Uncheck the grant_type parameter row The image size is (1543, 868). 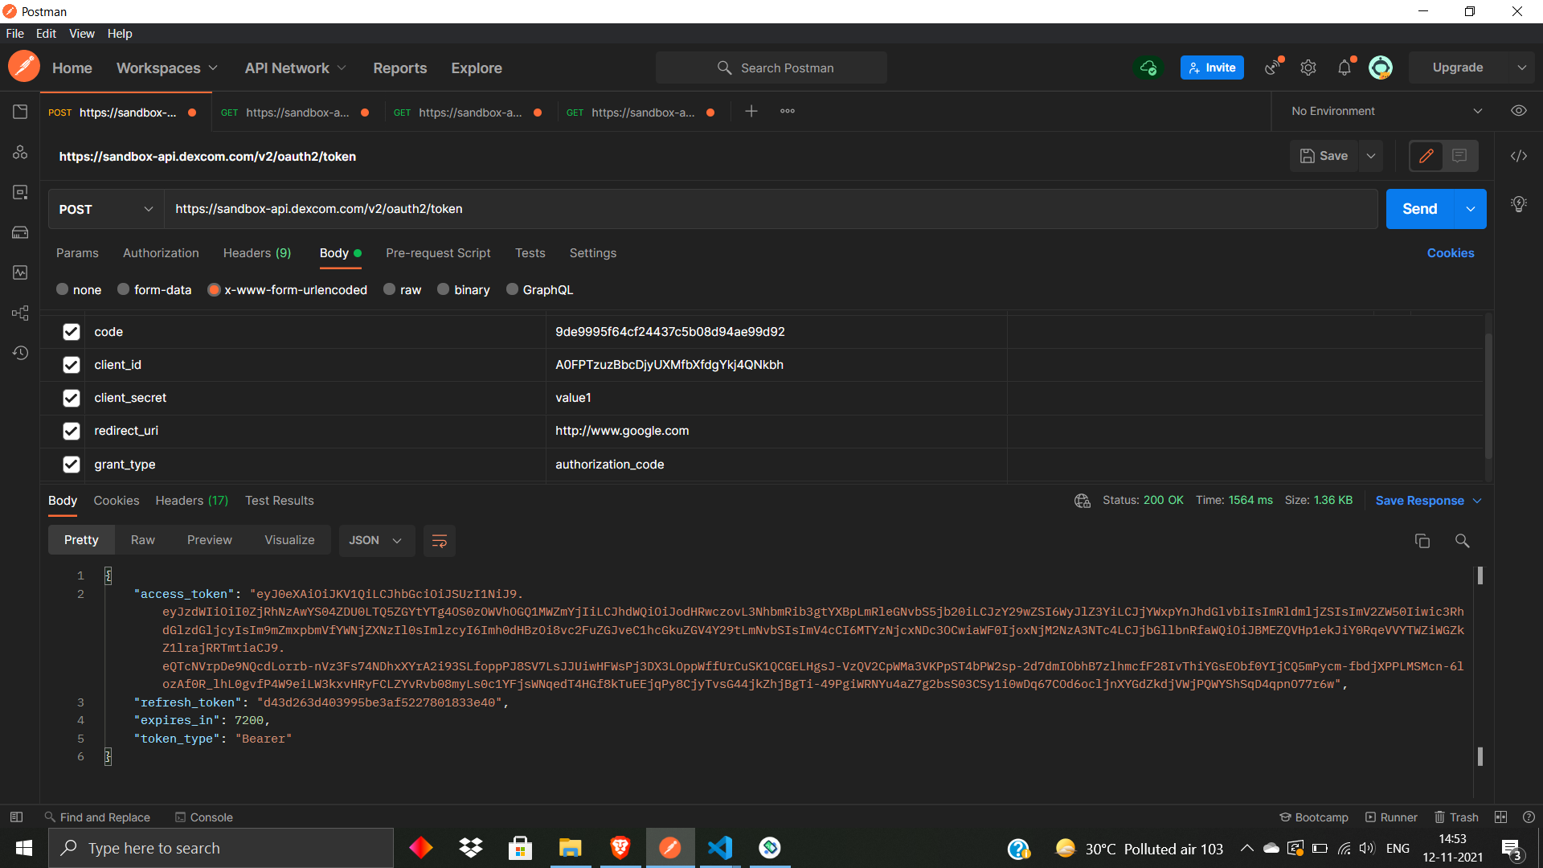[x=72, y=465]
